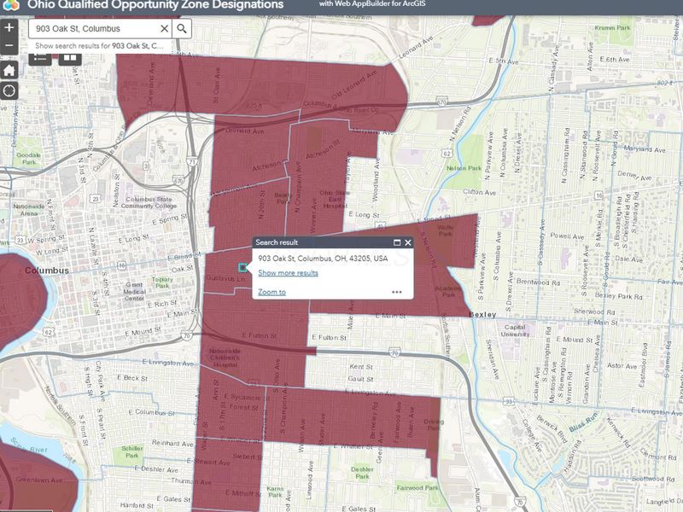Click the 903 Oak St address text in popup
Image resolution: width=683 pixels, height=512 pixels.
tap(323, 259)
